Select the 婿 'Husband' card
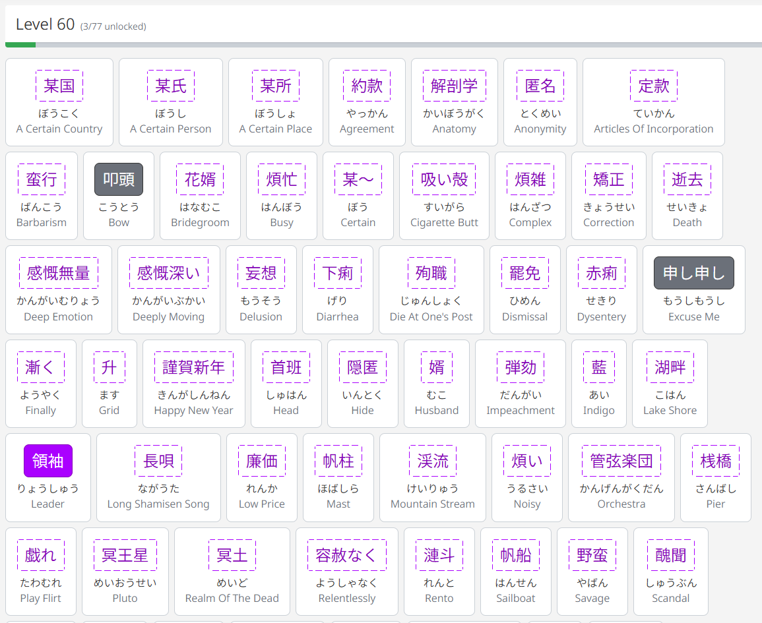Screen dimensions: 762x623 [436, 384]
